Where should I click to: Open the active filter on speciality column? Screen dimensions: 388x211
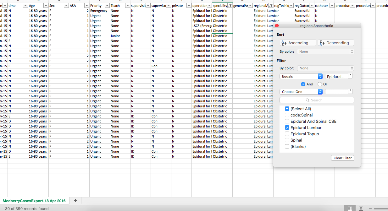(230, 6)
